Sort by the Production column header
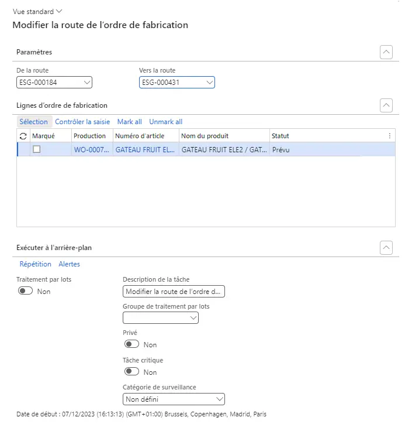The height and width of the screenshot is (448, 405). pyautogui.click(x=92, y=136)
